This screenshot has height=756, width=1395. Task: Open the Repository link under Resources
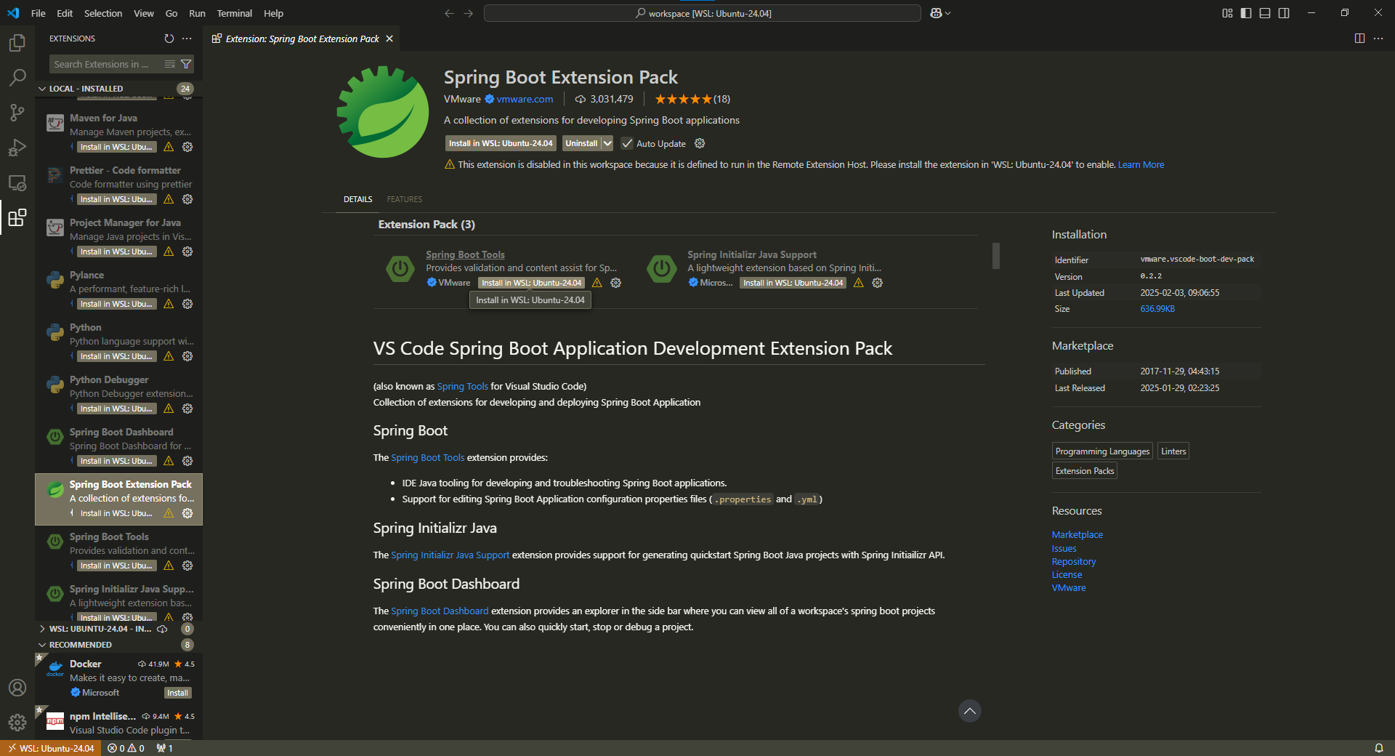pos(1073,561)
